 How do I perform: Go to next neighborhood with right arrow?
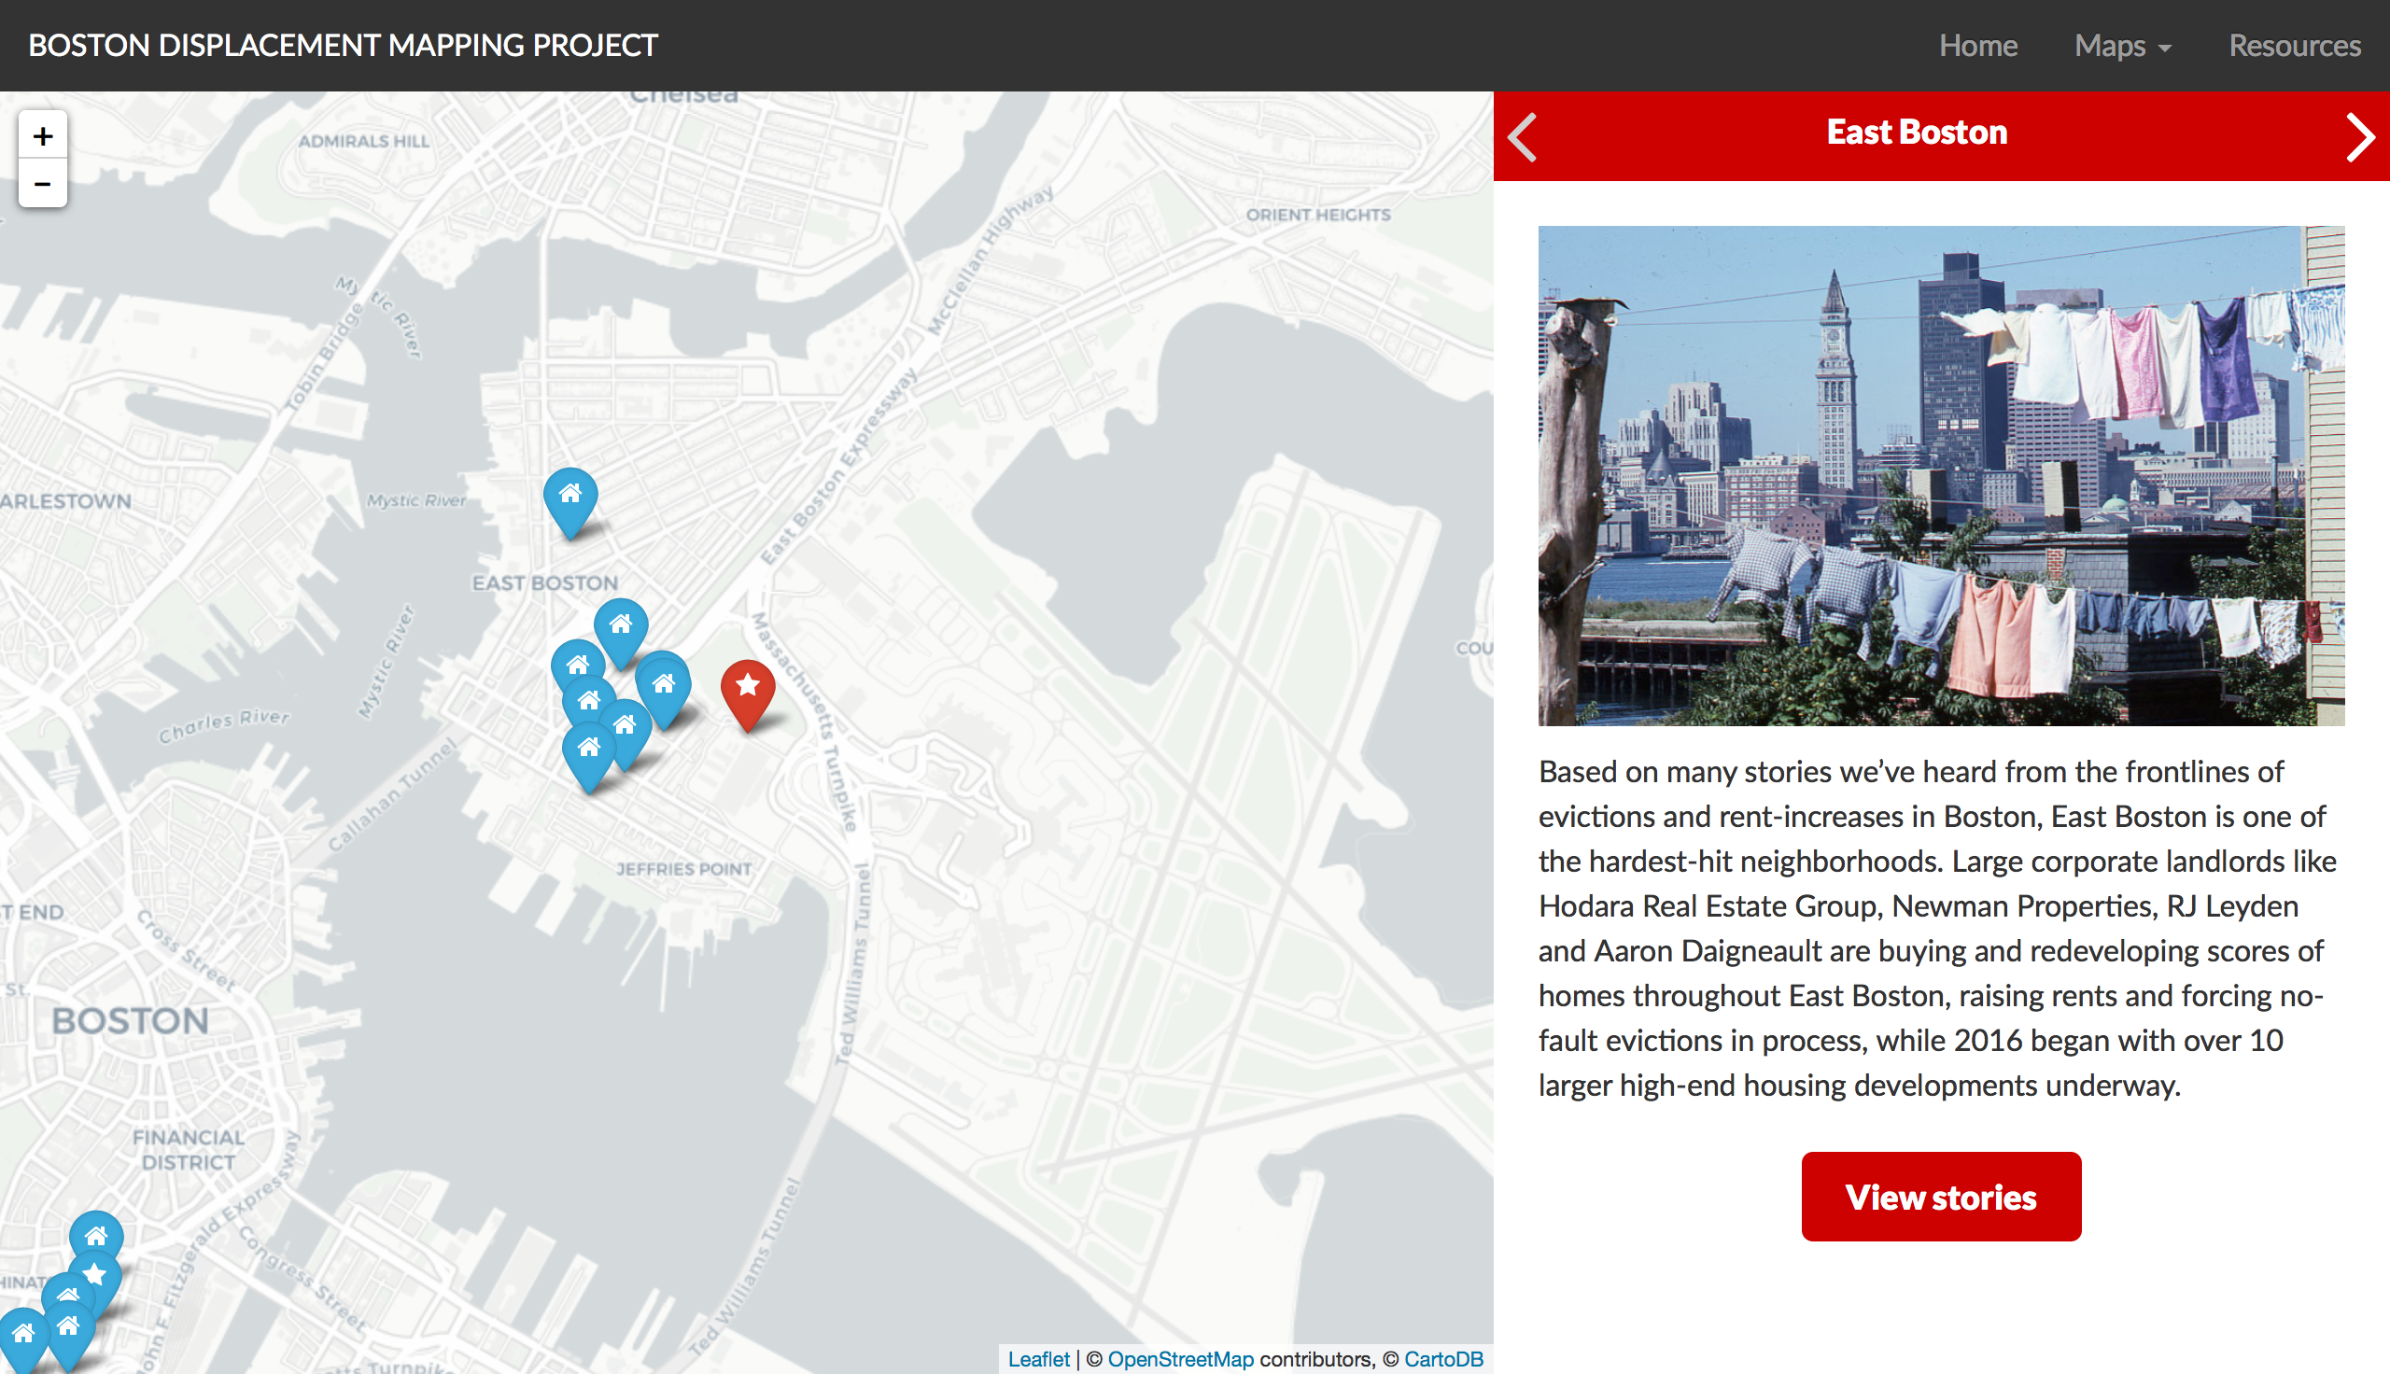click(x=2359, y=137)
